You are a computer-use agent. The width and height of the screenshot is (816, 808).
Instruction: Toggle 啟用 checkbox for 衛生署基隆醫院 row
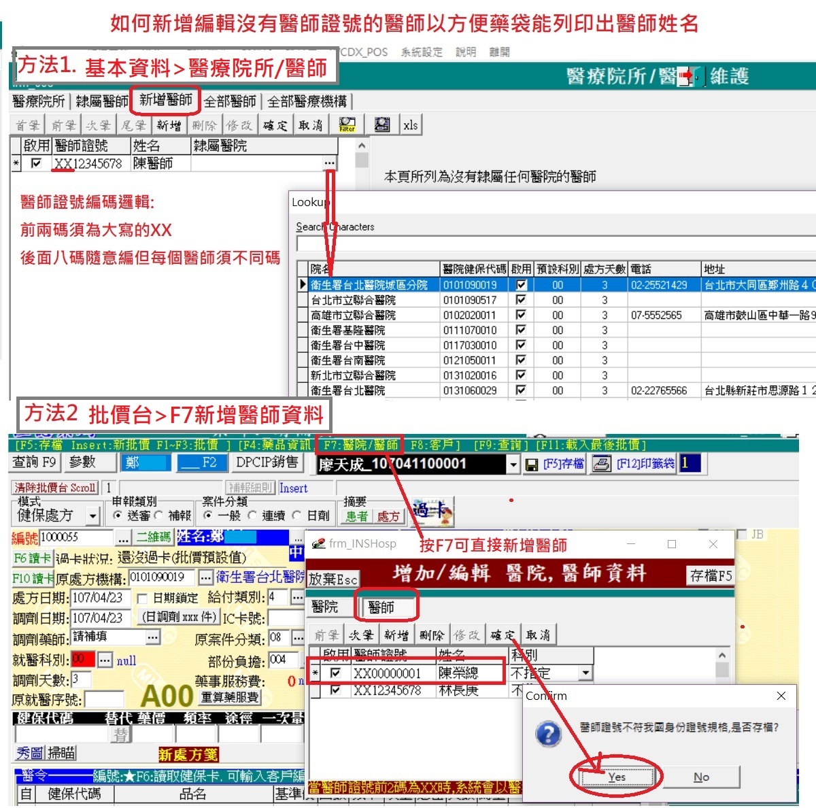(x=521, y=330)
